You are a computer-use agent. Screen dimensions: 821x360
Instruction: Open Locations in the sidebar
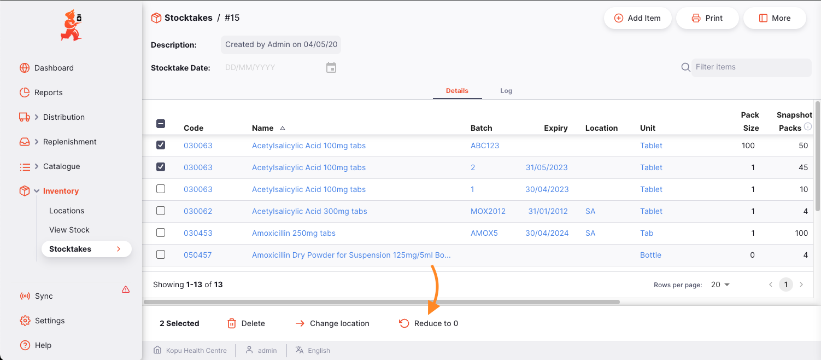[x=67, y=211]
